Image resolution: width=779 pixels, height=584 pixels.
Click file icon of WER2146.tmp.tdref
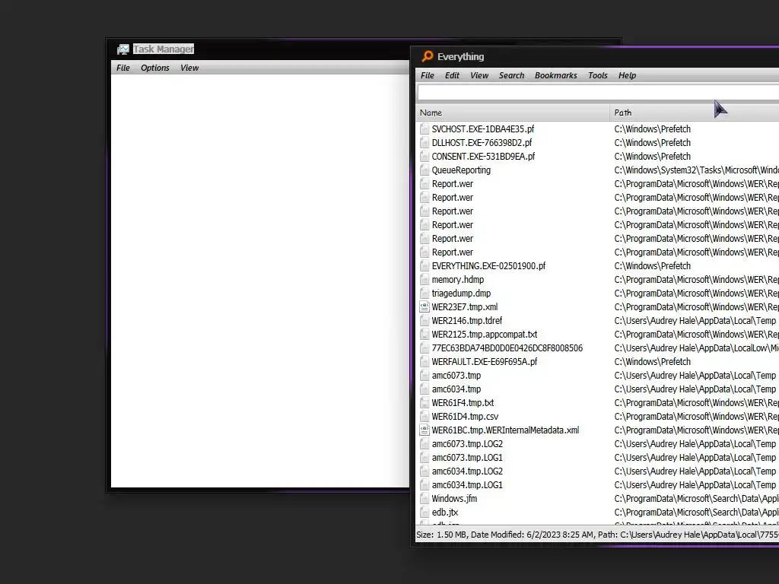coord(424,321)
